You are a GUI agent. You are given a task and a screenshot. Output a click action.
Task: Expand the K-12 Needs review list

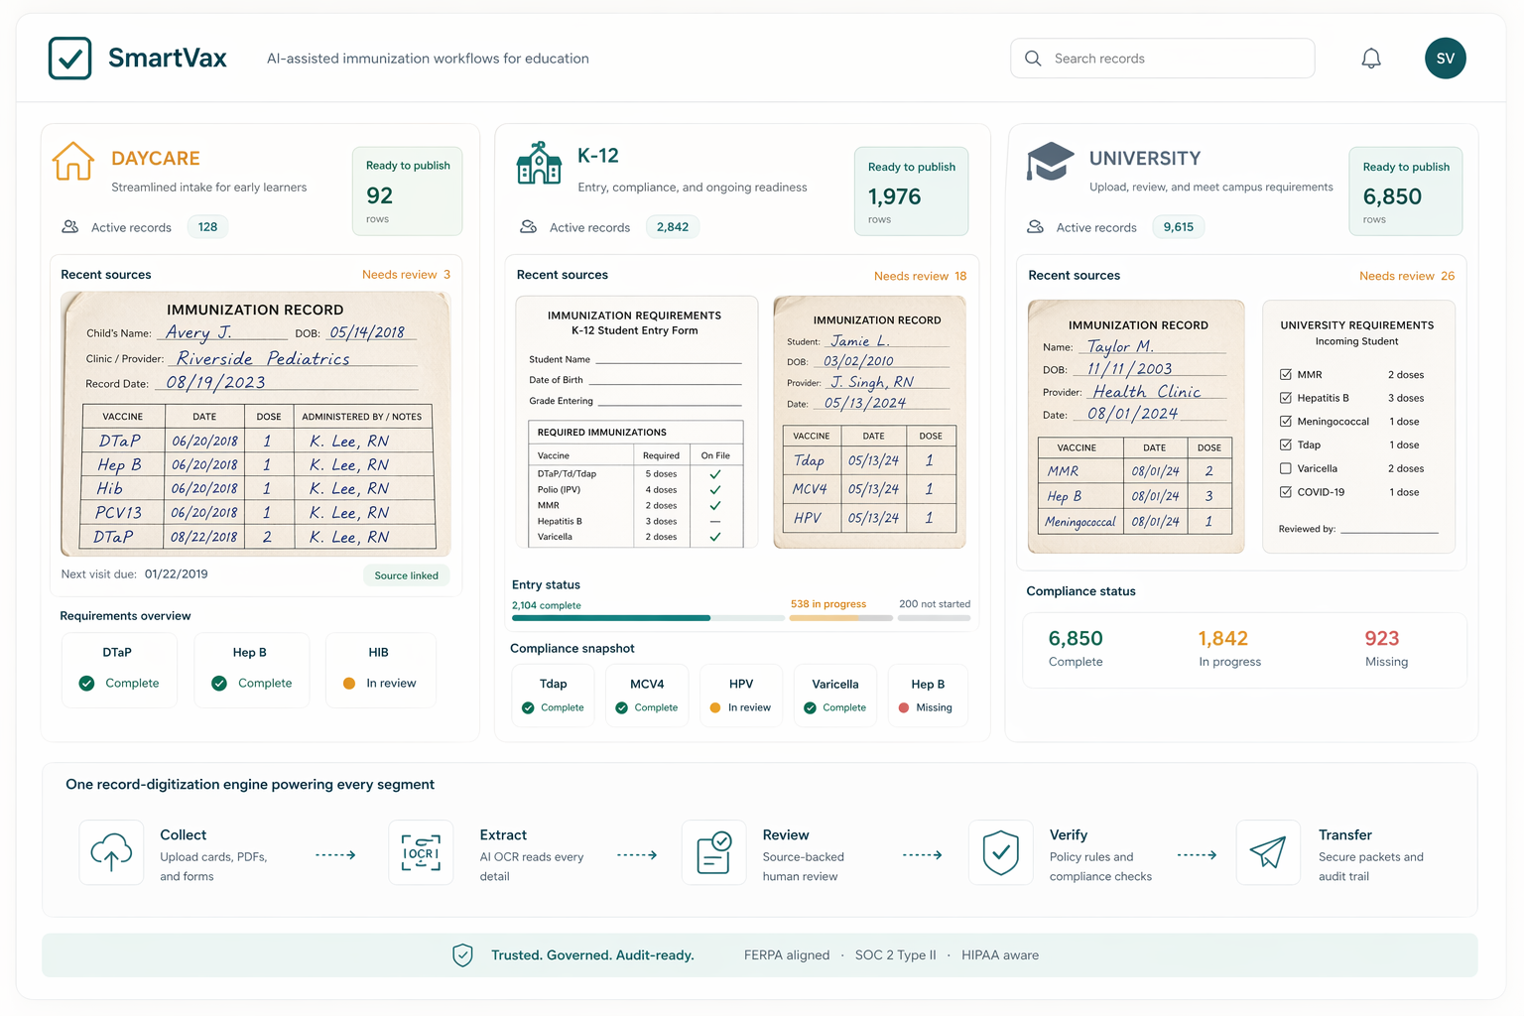click(x=920, y=276)
